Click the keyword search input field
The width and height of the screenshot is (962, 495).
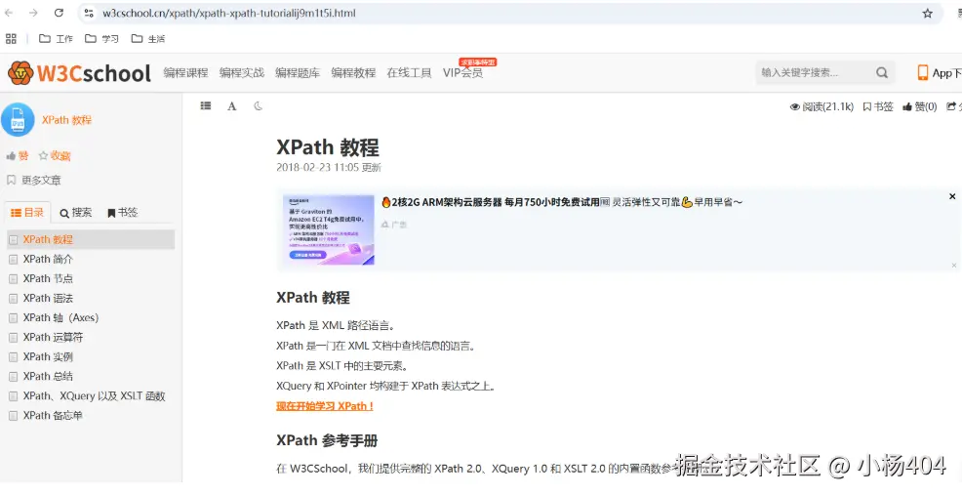[813, 72]
